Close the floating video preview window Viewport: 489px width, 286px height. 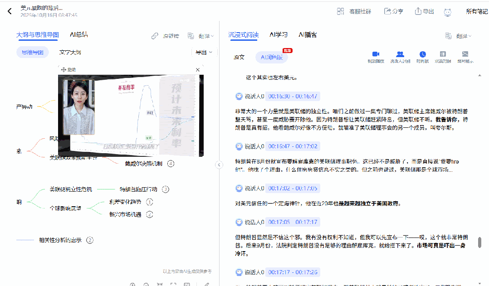(198, 70)
